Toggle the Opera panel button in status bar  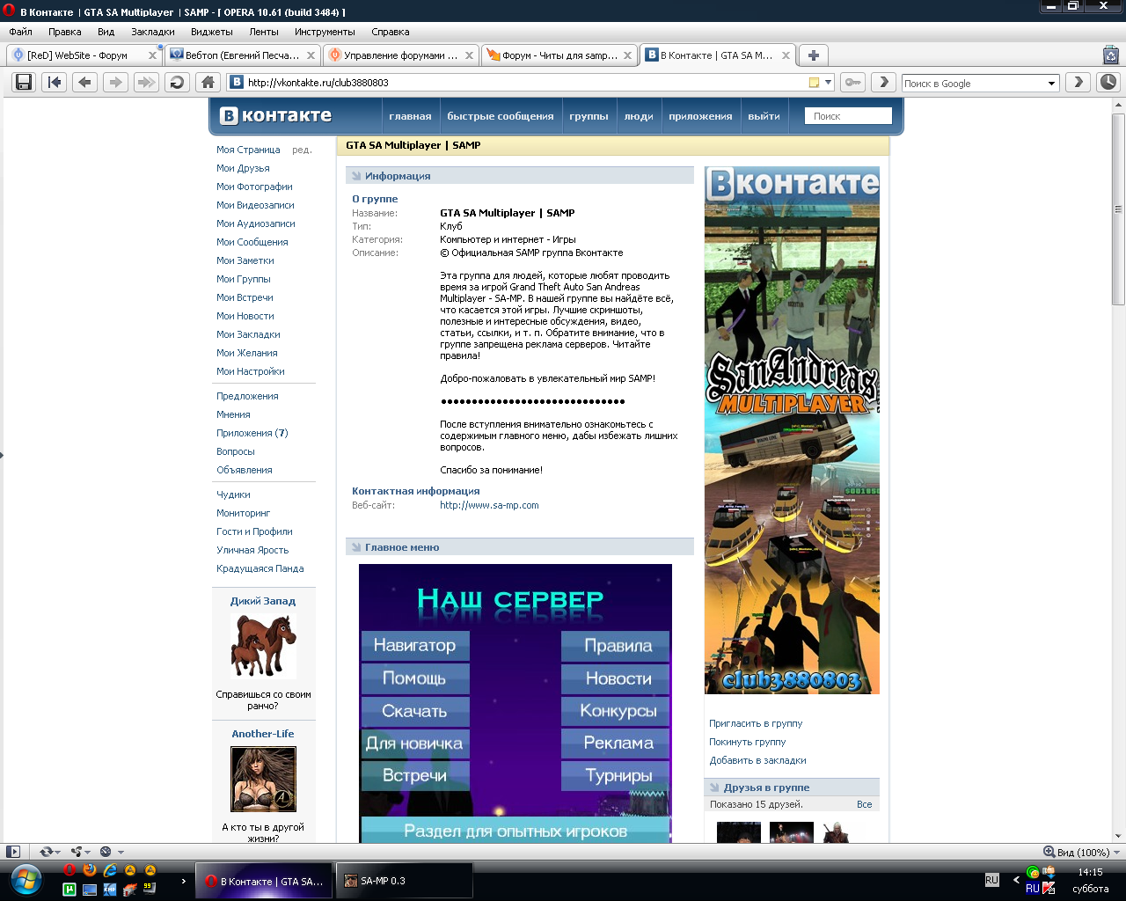12,852
